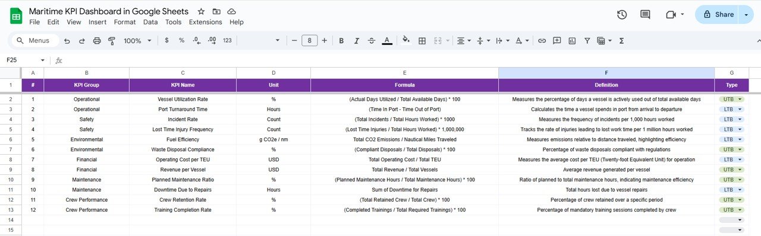
Task: Open the Format menu
Action: click(x=125, y=22)
